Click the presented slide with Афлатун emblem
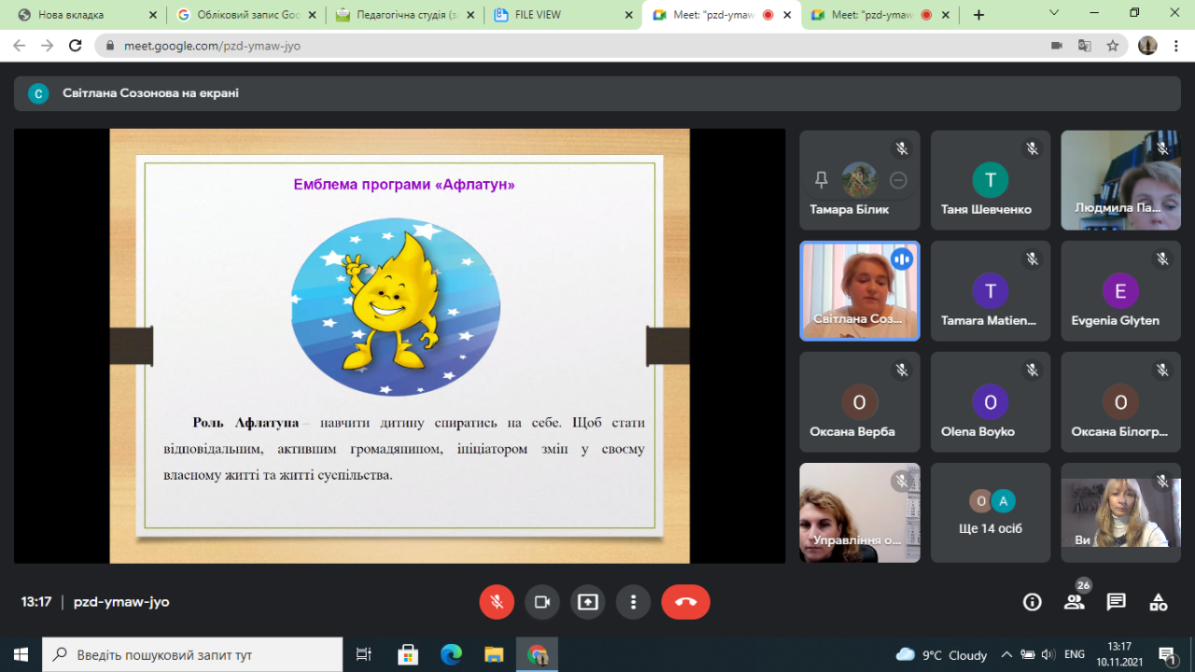The width and height of the screenshot is (1195, 672). (400, 346)
